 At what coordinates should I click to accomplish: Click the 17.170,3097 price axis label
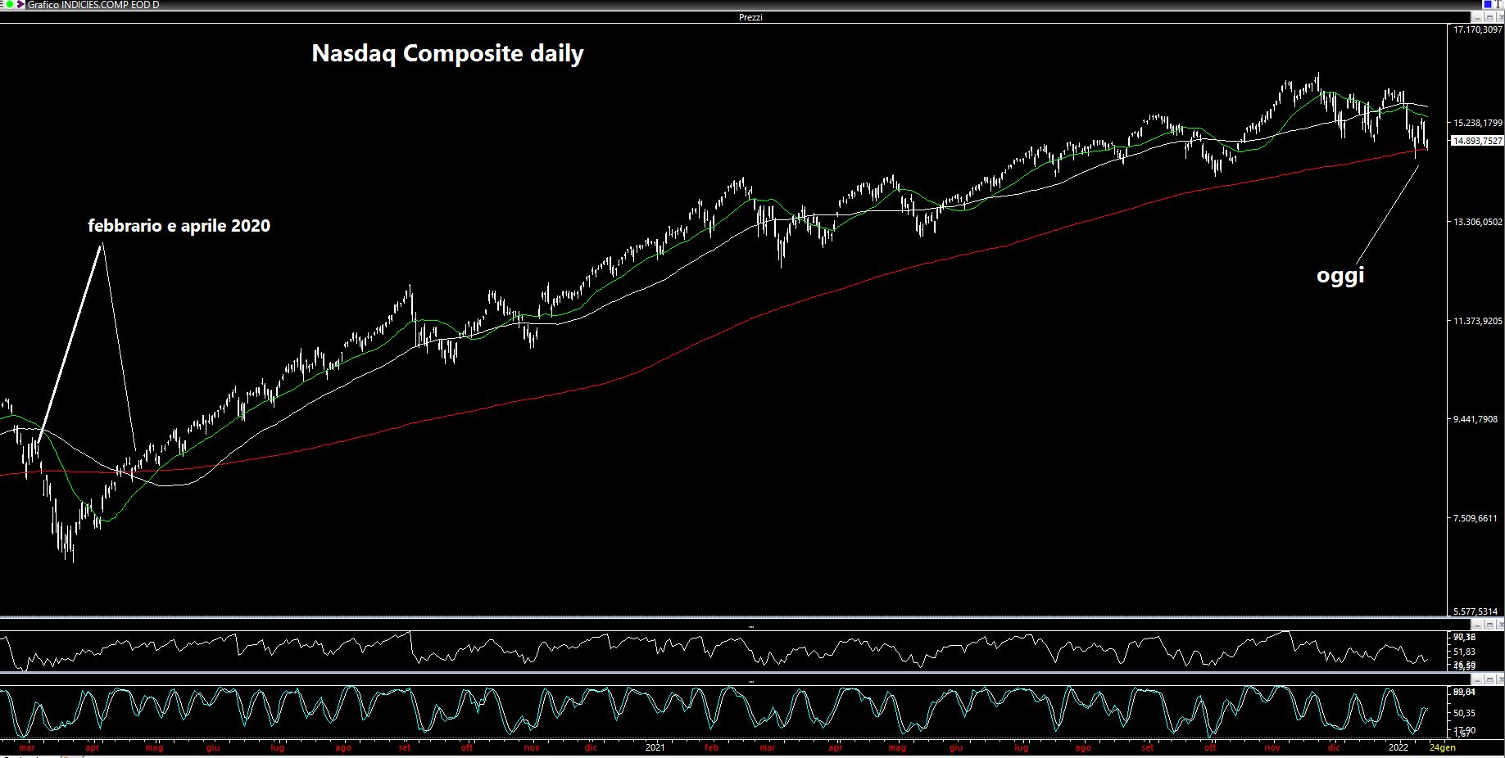click(1478, 29)
